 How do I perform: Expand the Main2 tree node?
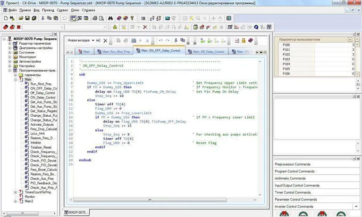[15, 201]
